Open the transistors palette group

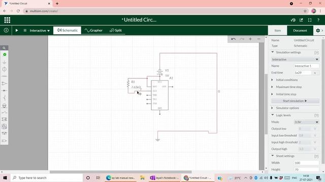pos(5,98)
